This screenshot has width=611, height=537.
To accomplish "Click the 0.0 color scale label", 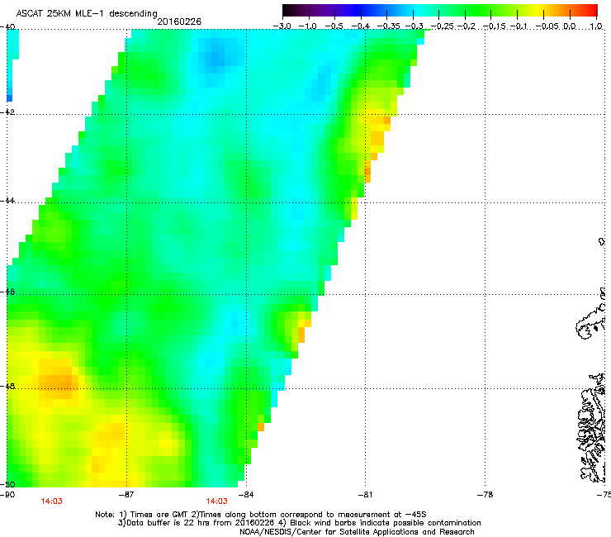I will (570, 26).
